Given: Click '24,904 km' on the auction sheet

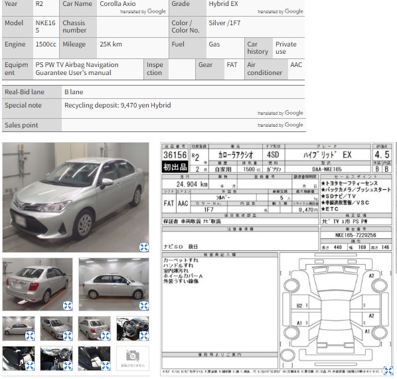Looking at the screenshot, I should tap(192, 184).
